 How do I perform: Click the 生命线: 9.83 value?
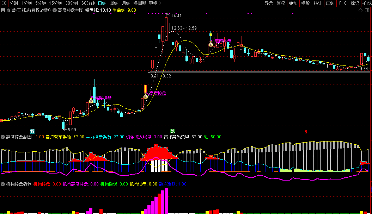(124, 11)
